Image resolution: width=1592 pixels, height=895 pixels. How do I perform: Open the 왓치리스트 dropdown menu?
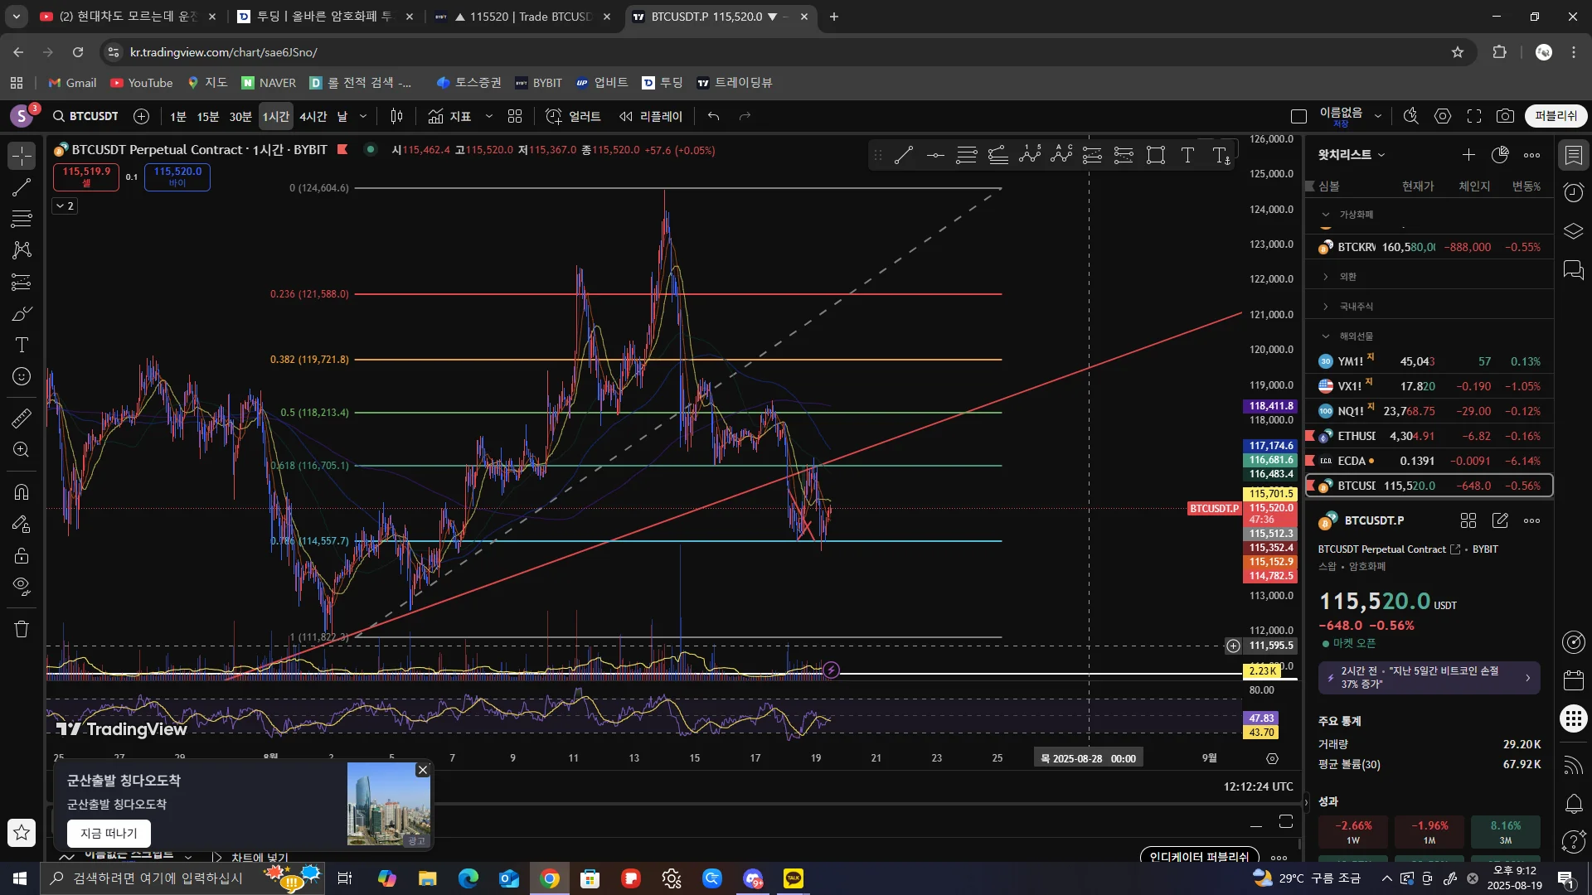pos(1352,155)
